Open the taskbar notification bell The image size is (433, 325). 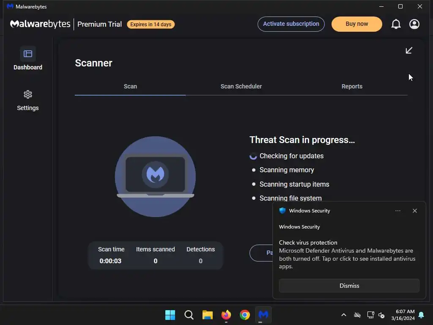click(422, 315)
